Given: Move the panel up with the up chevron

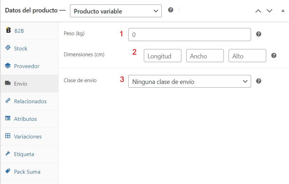Looking at the screenshot, I should (258, 11).
